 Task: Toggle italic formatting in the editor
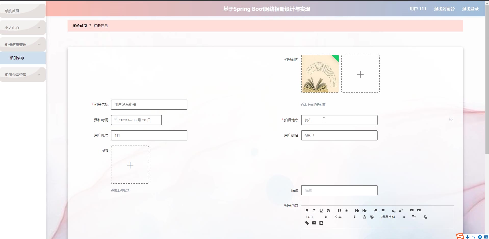[x=314, y=211]
